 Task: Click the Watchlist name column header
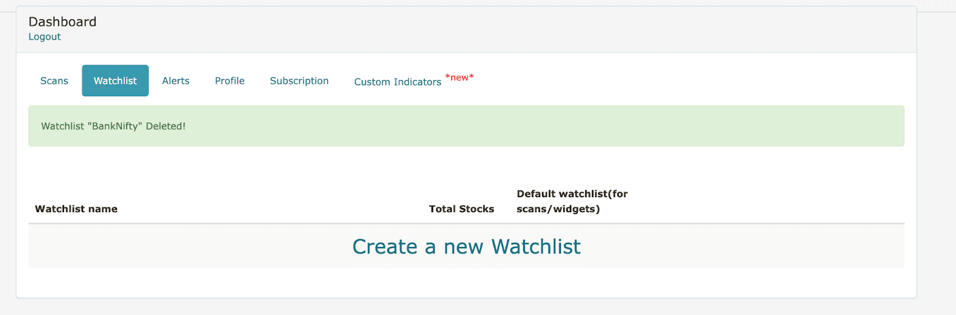(x=76, y=209)
